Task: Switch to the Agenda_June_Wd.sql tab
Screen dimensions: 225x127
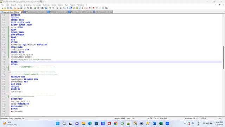Action: point(12,12)
